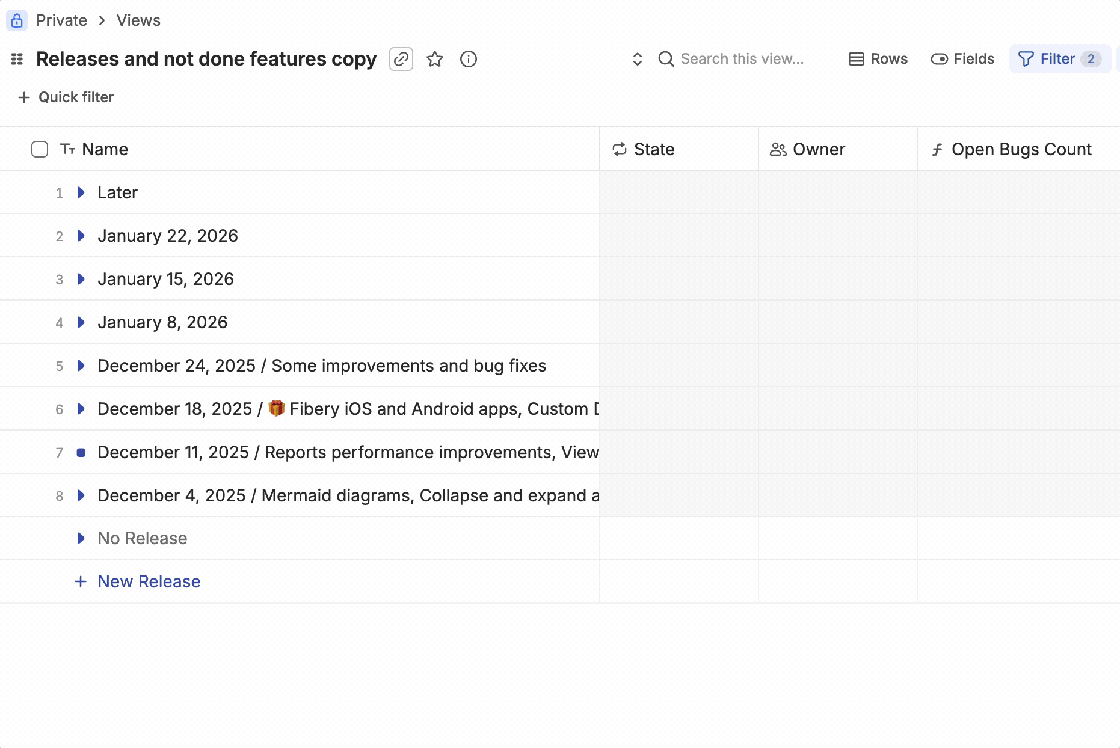
Task: Go to Views in breadcrumb
Action: 138,20
